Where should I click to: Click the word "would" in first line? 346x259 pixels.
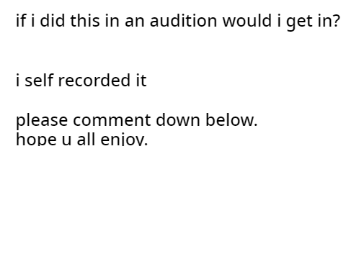pos(247,21)
